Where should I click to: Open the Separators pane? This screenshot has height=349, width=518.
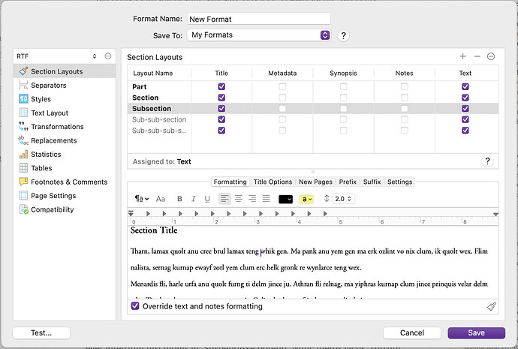65,86
